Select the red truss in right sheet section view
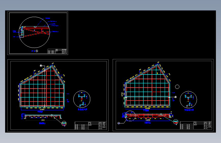This screenshot has width=221, height=143. click(148, 116)
